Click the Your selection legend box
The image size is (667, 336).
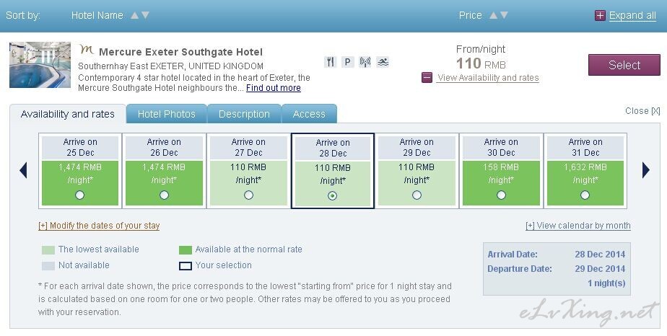click(186, 266)
